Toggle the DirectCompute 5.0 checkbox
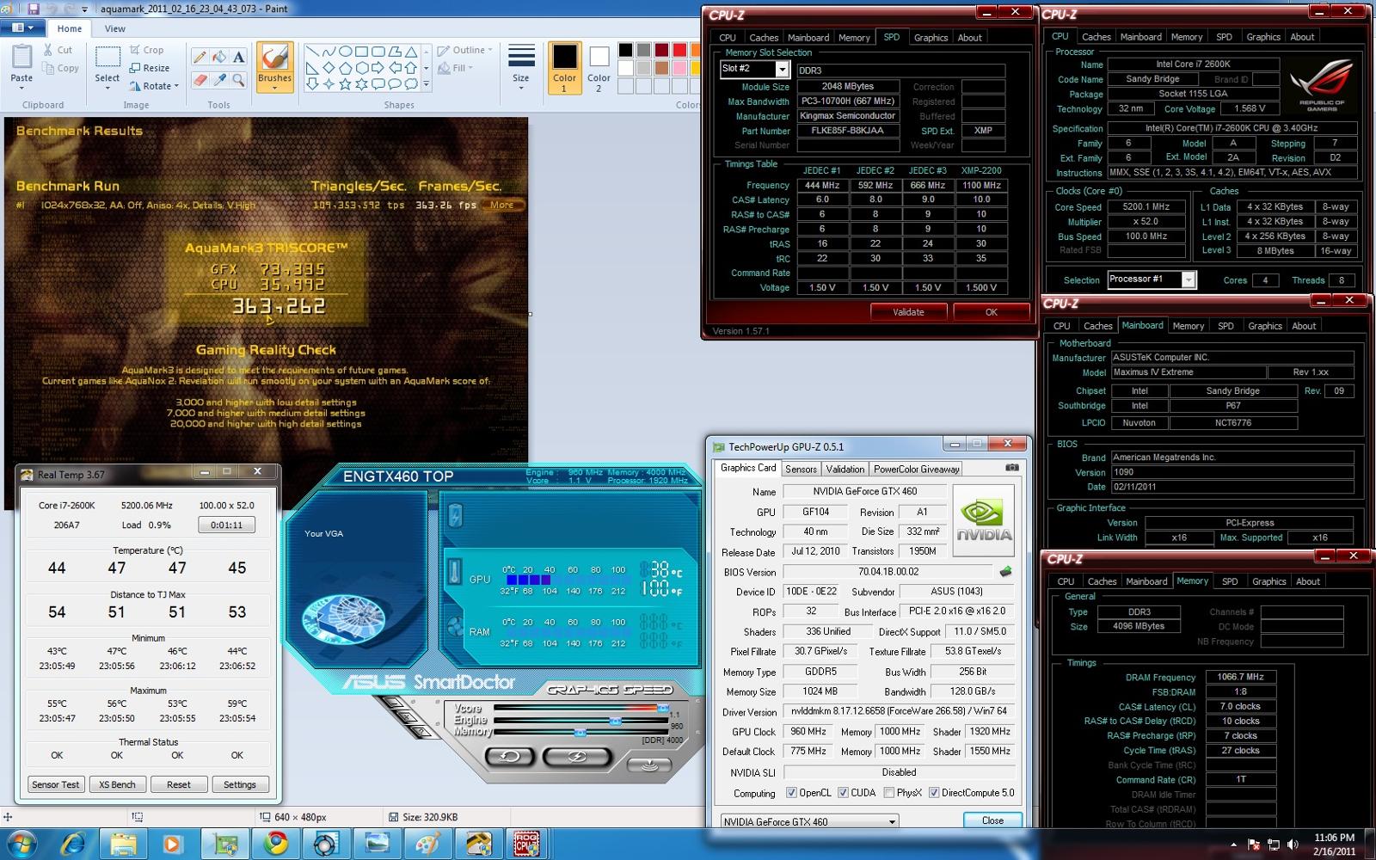 pyautogui.click(x=934, y=793)
